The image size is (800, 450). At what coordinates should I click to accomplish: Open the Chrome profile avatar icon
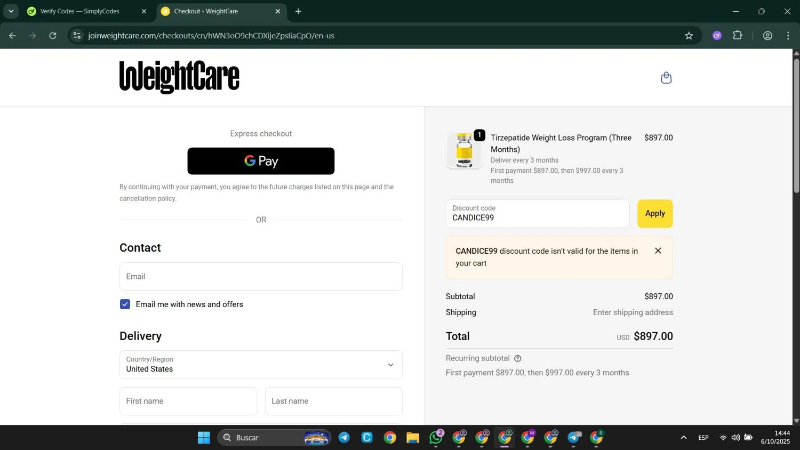tap(767, 36)
